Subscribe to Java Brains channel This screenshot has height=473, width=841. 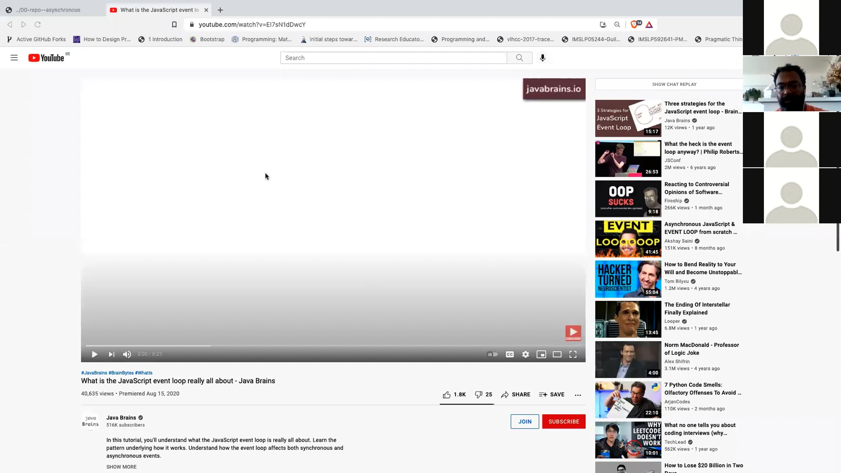563,421
